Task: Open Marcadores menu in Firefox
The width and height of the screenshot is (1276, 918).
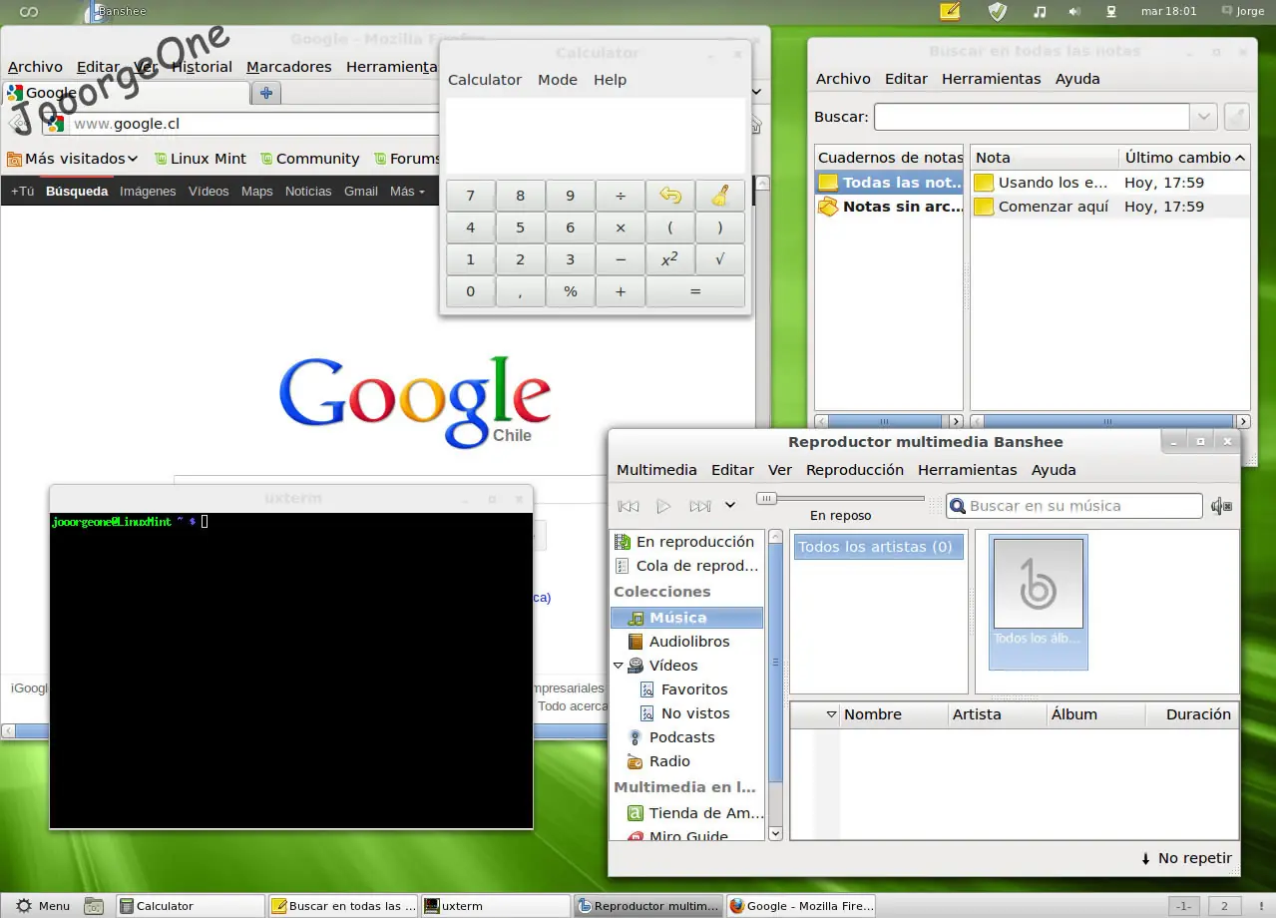Action: [x=289, y=67]
